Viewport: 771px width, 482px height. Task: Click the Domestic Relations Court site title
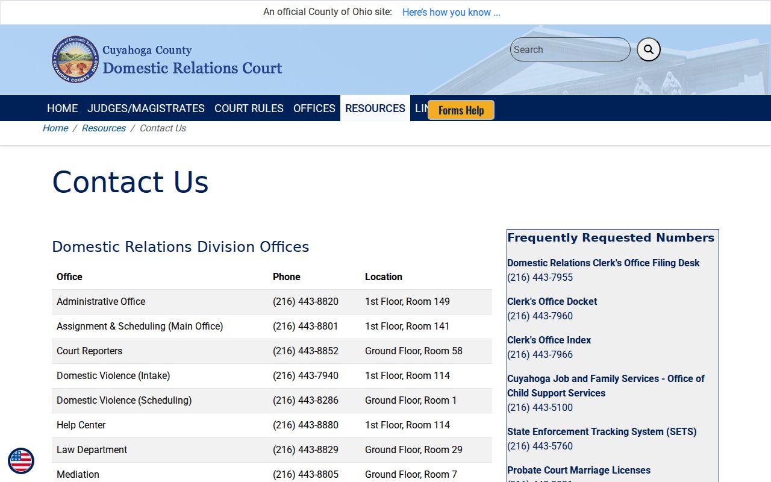tap(192, 68)
